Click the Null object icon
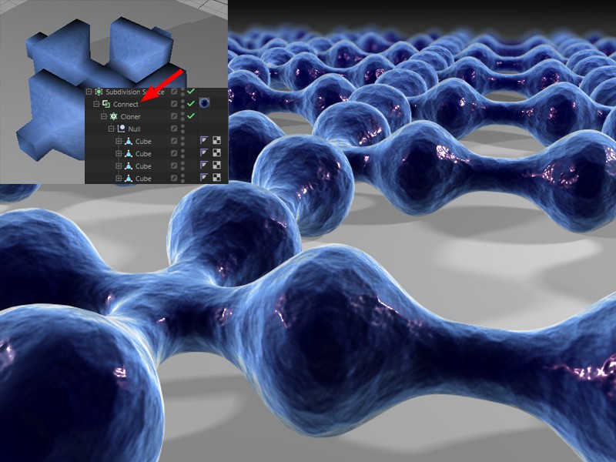The width and height of the screenshot is (616, 462). (122, 129)
